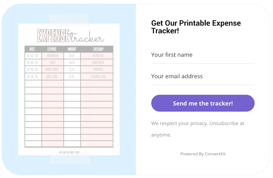Click the expense tracker preview image
This screenshot has width=273, height=178.
(69, 88)
